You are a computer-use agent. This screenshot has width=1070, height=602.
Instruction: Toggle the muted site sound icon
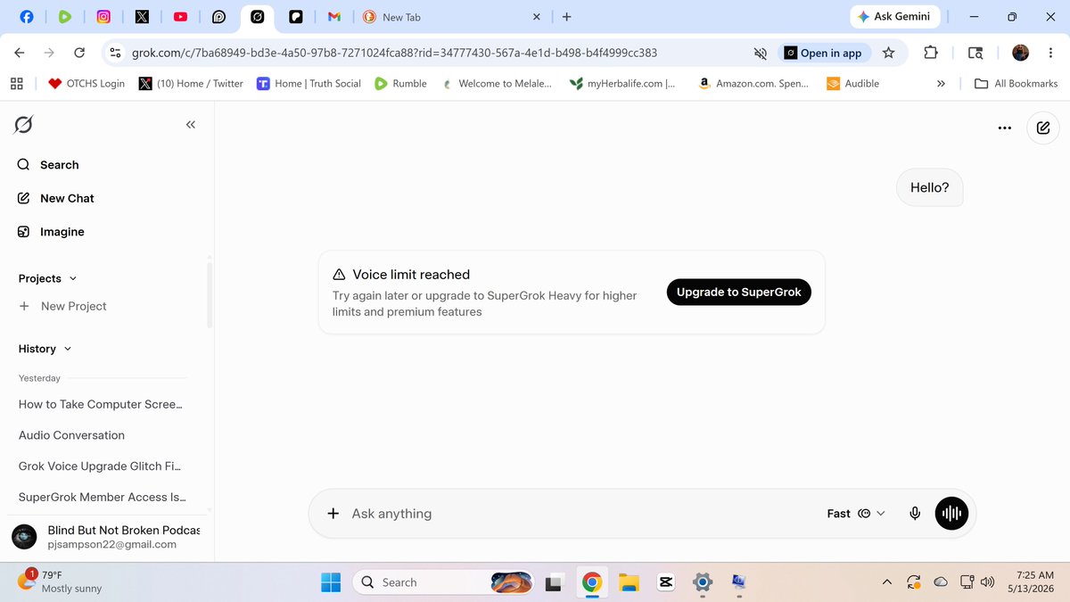761,54
